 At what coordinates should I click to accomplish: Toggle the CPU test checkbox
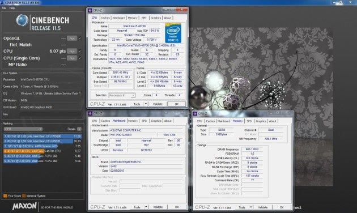[x=80, y=51]
